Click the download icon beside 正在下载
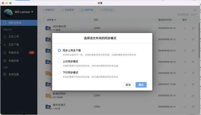This screenshot has width=201, height=115. (5, 44)
